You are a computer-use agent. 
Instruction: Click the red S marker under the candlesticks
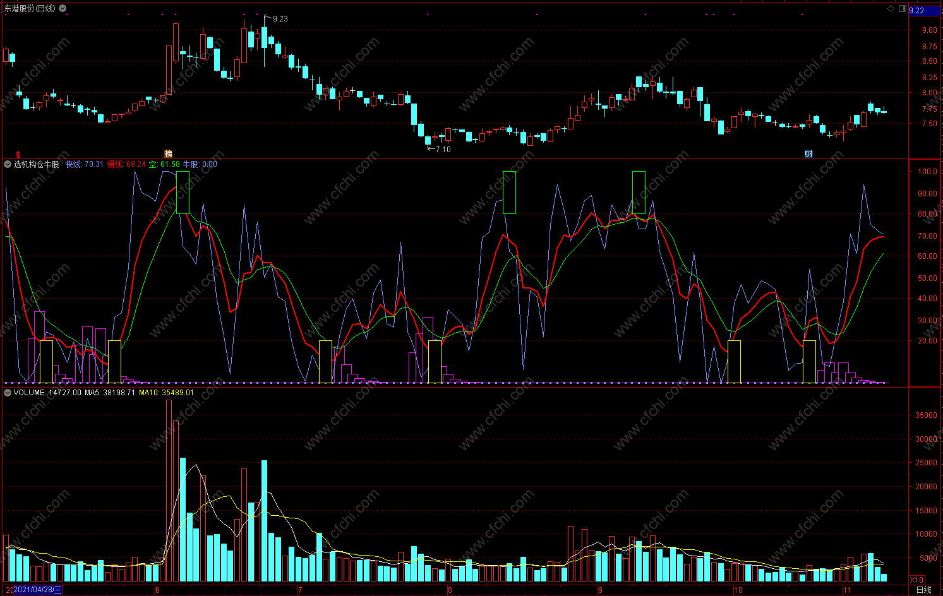point(18,154)
